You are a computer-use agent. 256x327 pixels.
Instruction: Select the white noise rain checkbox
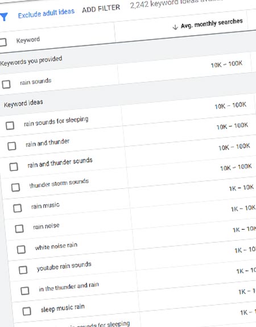pos(21,250)
